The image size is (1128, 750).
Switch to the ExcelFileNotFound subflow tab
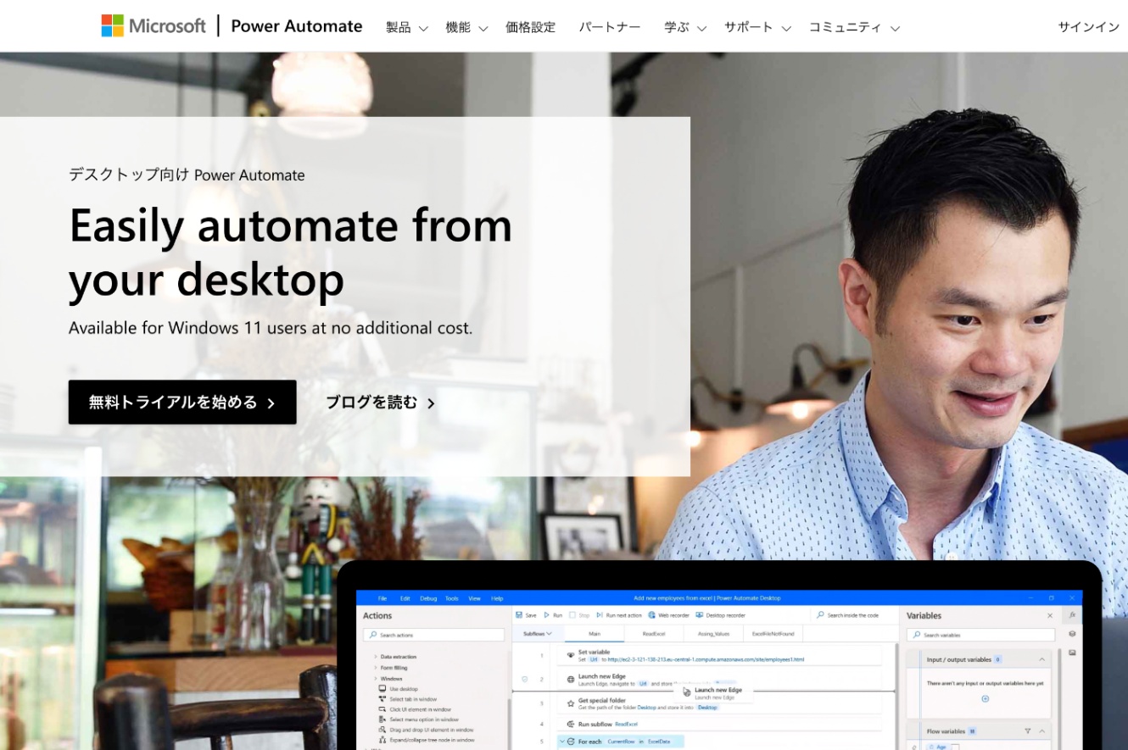tap(773, 634)
